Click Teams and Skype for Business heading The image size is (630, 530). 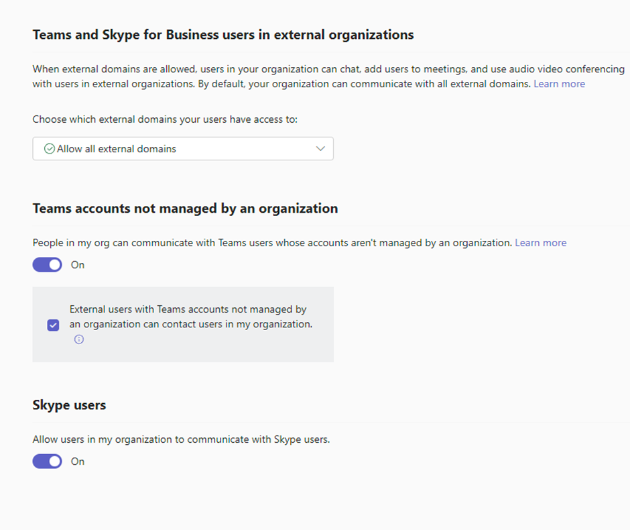point(223,35)
